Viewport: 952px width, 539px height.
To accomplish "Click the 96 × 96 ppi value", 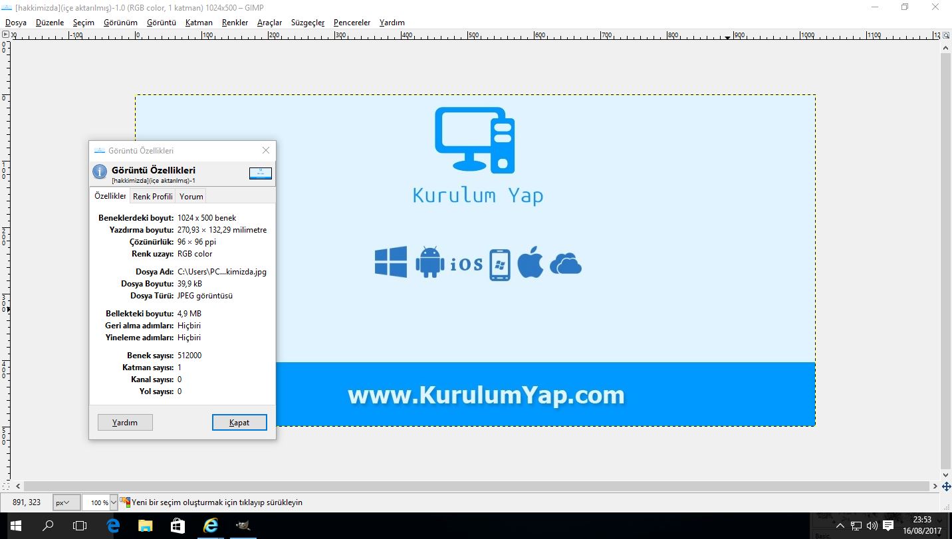I will pyautogui.click(x=197, y=242).
